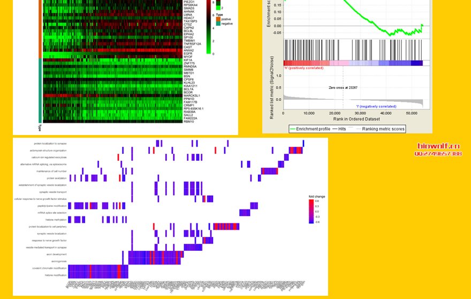
Task: Click the red-blue ranked gene color band
Action: (353, 63)
